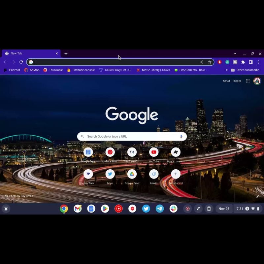264x264 pixels.
Task: Open the ChromeOS launcher button
Action: (x=6, y=209)
